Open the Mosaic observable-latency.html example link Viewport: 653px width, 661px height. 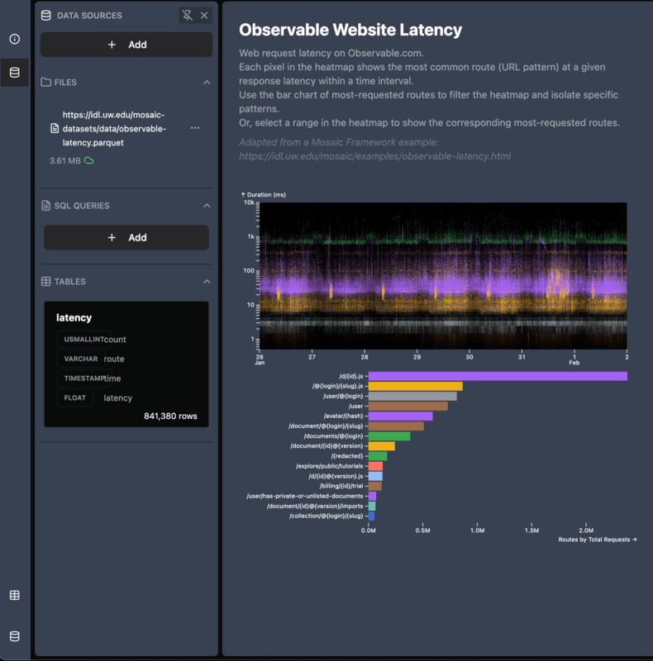375,156
